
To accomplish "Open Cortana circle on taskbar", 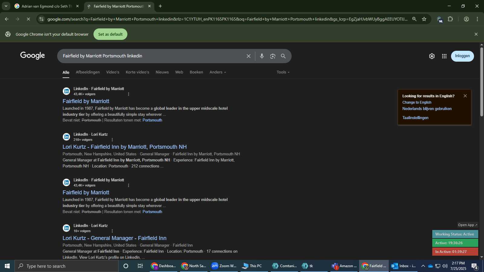I will [126, 266].
